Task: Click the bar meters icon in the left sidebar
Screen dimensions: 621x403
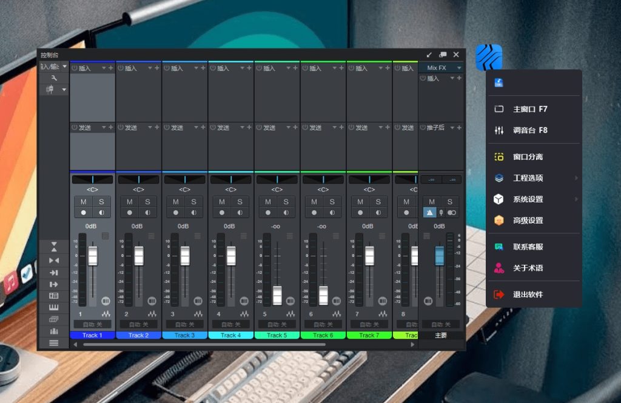Action: (x=54, y=331)
